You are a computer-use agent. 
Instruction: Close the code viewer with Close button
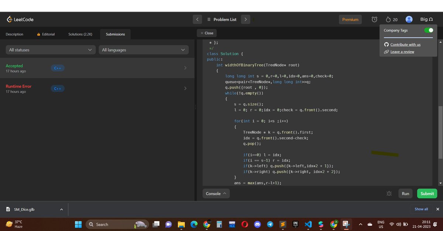tap(207, 33)
